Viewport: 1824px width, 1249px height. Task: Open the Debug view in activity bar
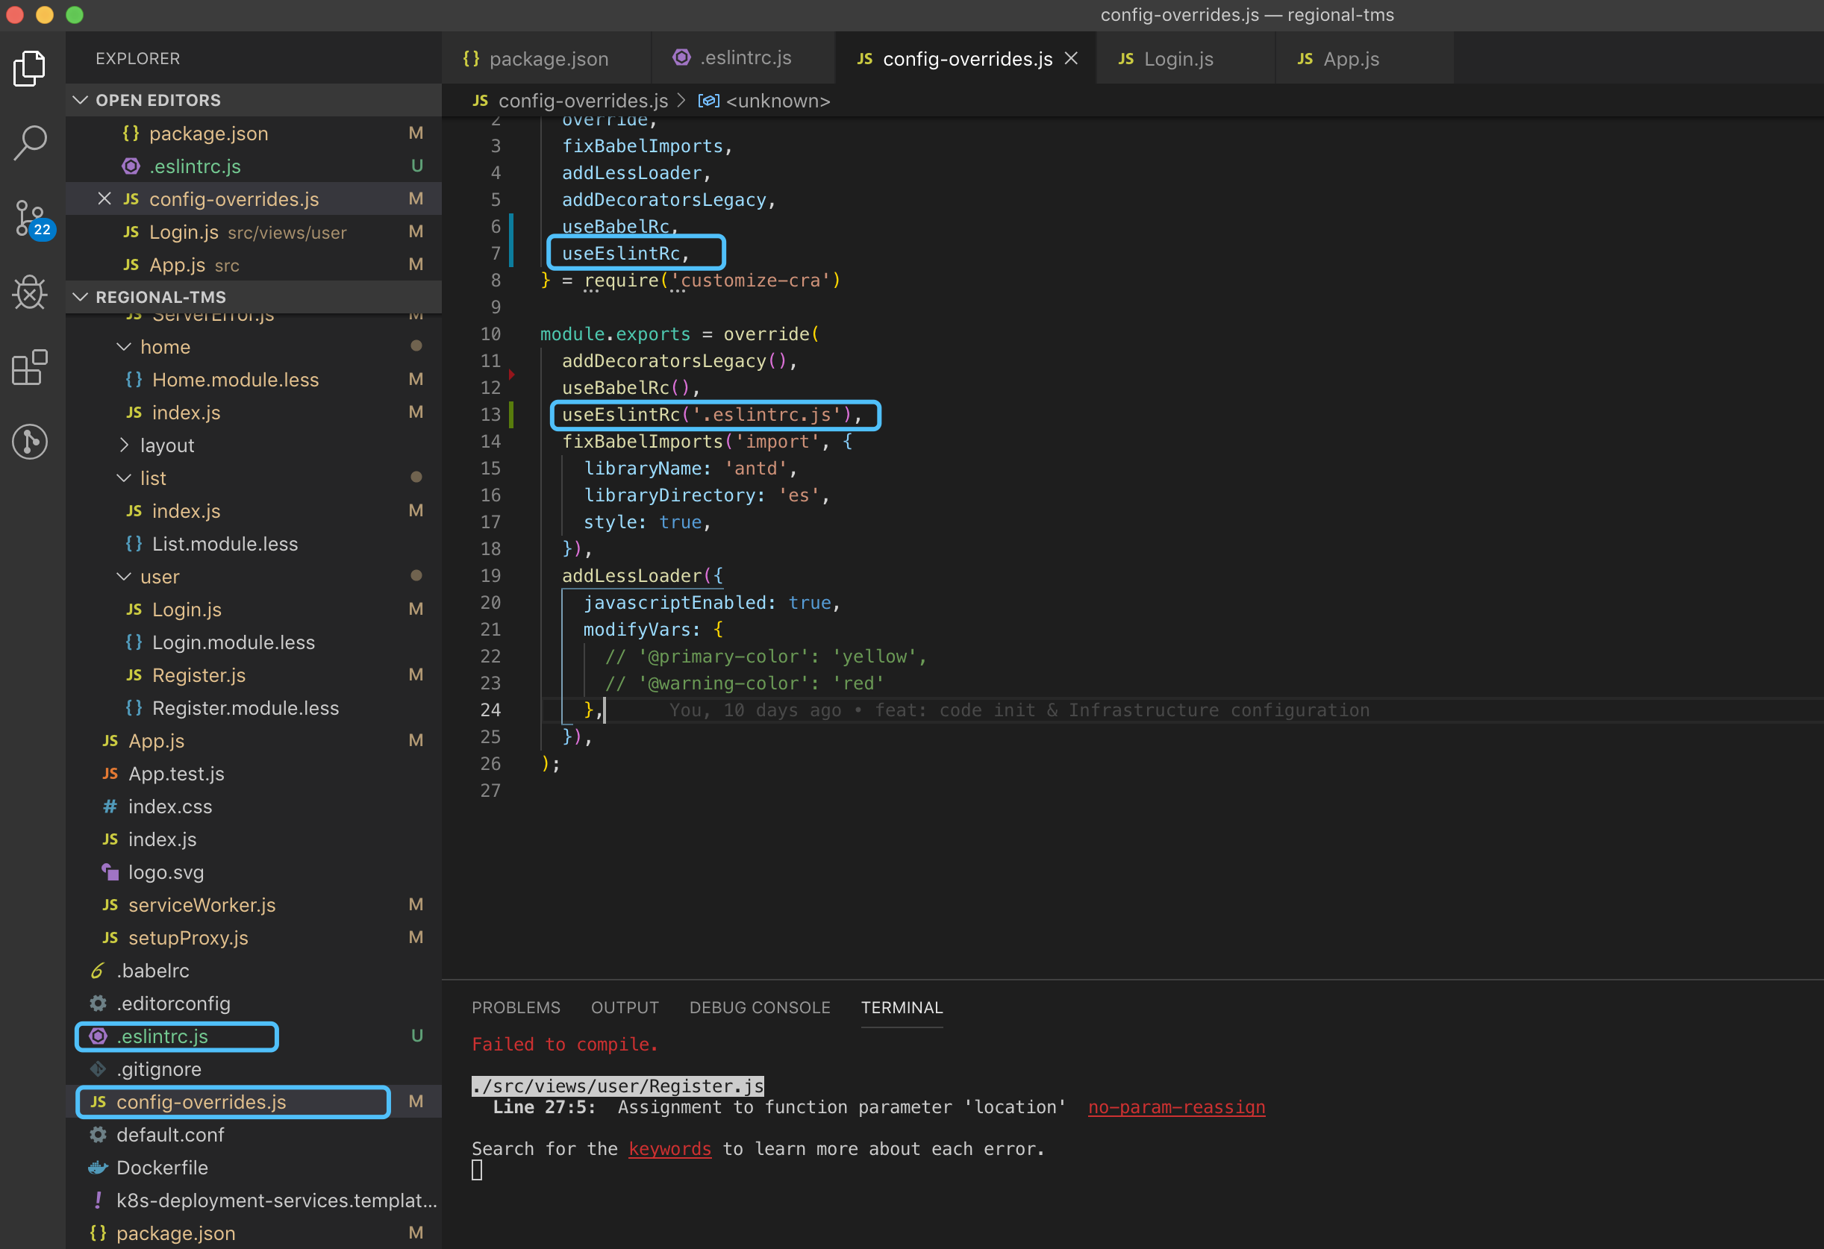[x=30, y=292]
